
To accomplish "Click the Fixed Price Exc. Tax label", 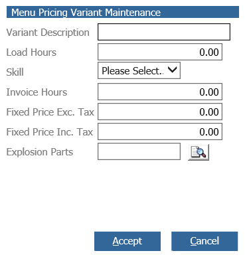I will (x=50, y=112).
